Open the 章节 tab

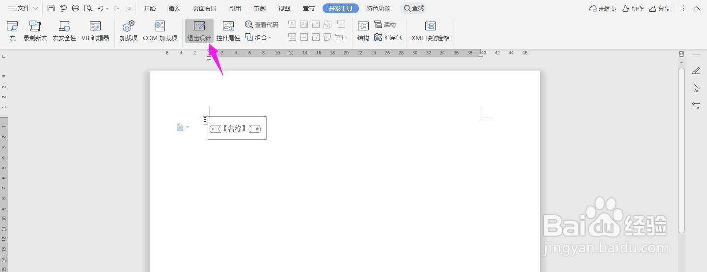[309, 8]
